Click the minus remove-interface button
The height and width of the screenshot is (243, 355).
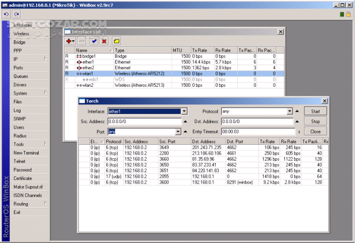(x=82, y=41)
